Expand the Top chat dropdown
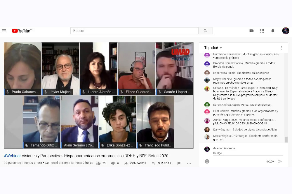Screen dimensions: 292x194 (x=213, y=48)
